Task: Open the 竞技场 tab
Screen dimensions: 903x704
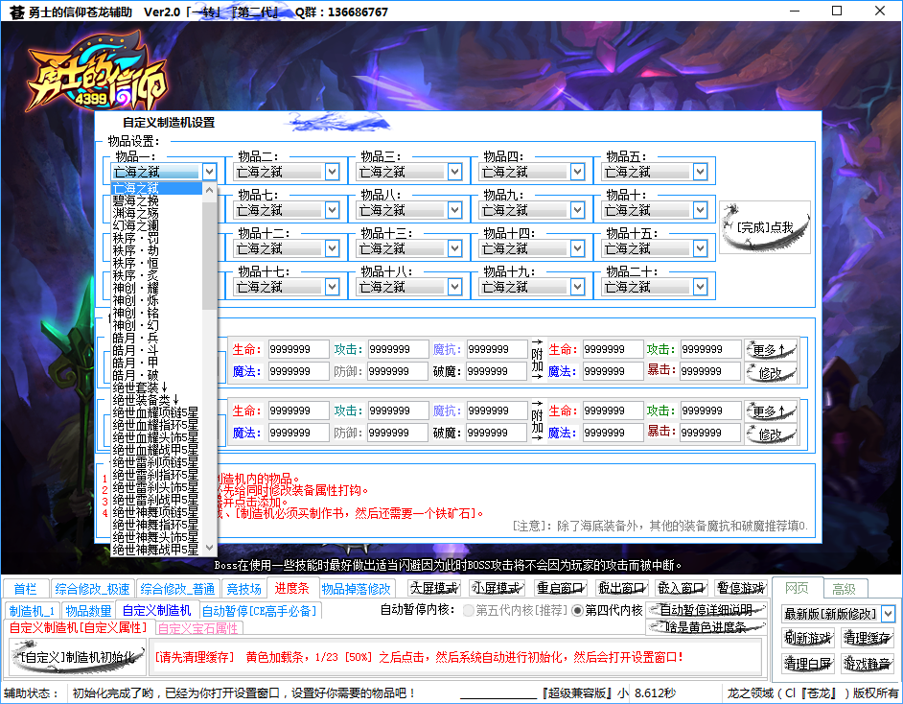Action: point(244,589)
